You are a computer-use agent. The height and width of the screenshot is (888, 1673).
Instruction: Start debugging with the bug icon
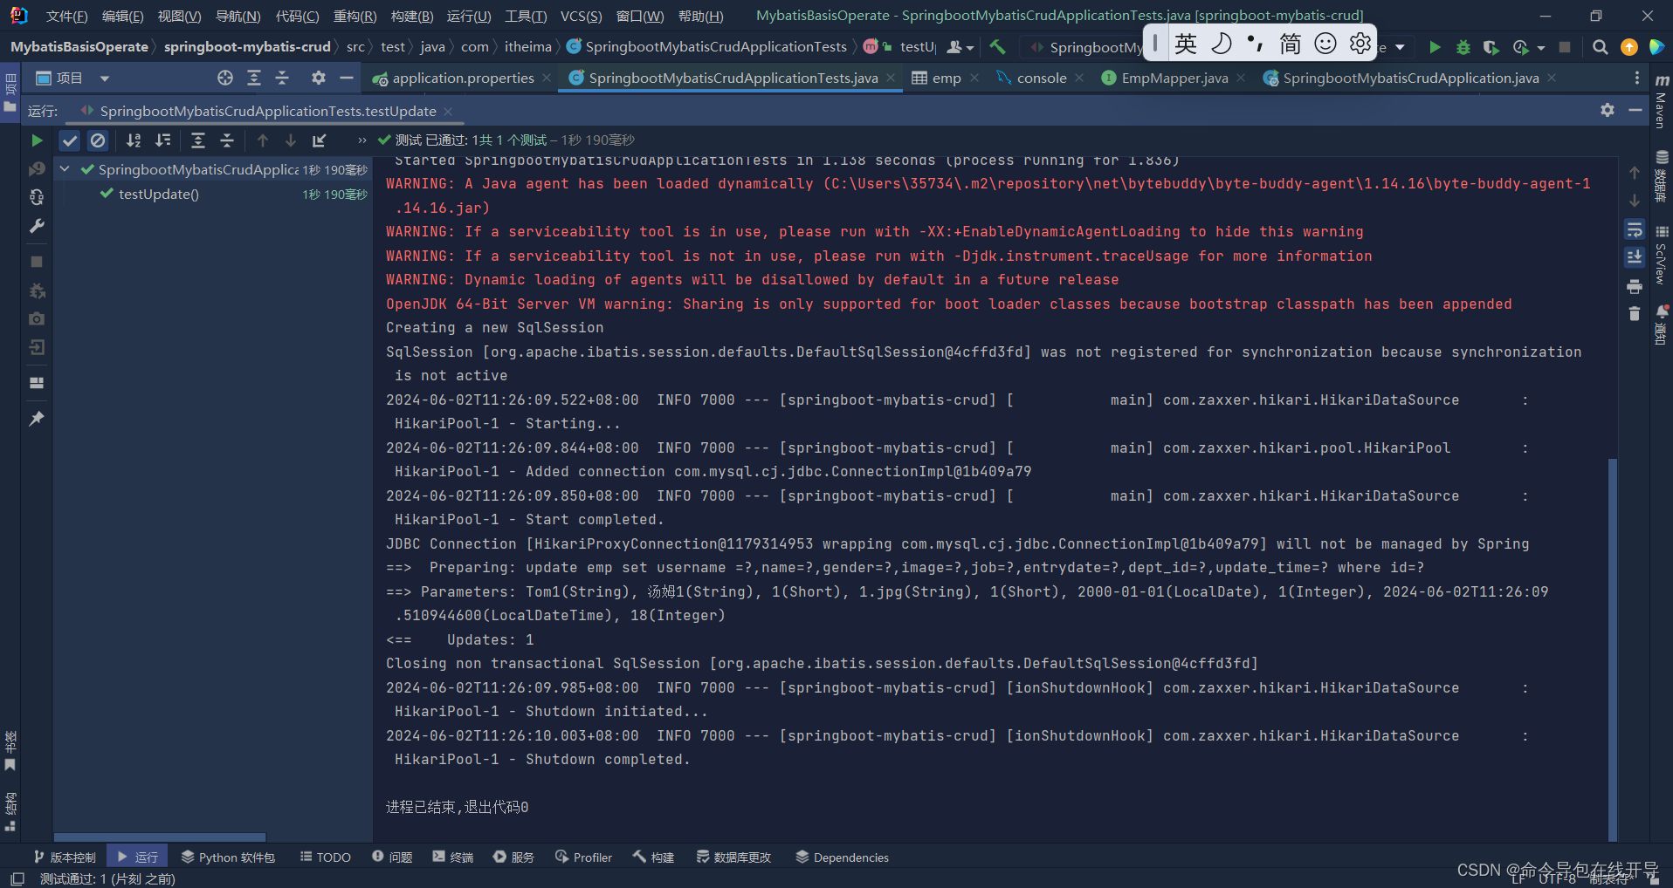1463,48
